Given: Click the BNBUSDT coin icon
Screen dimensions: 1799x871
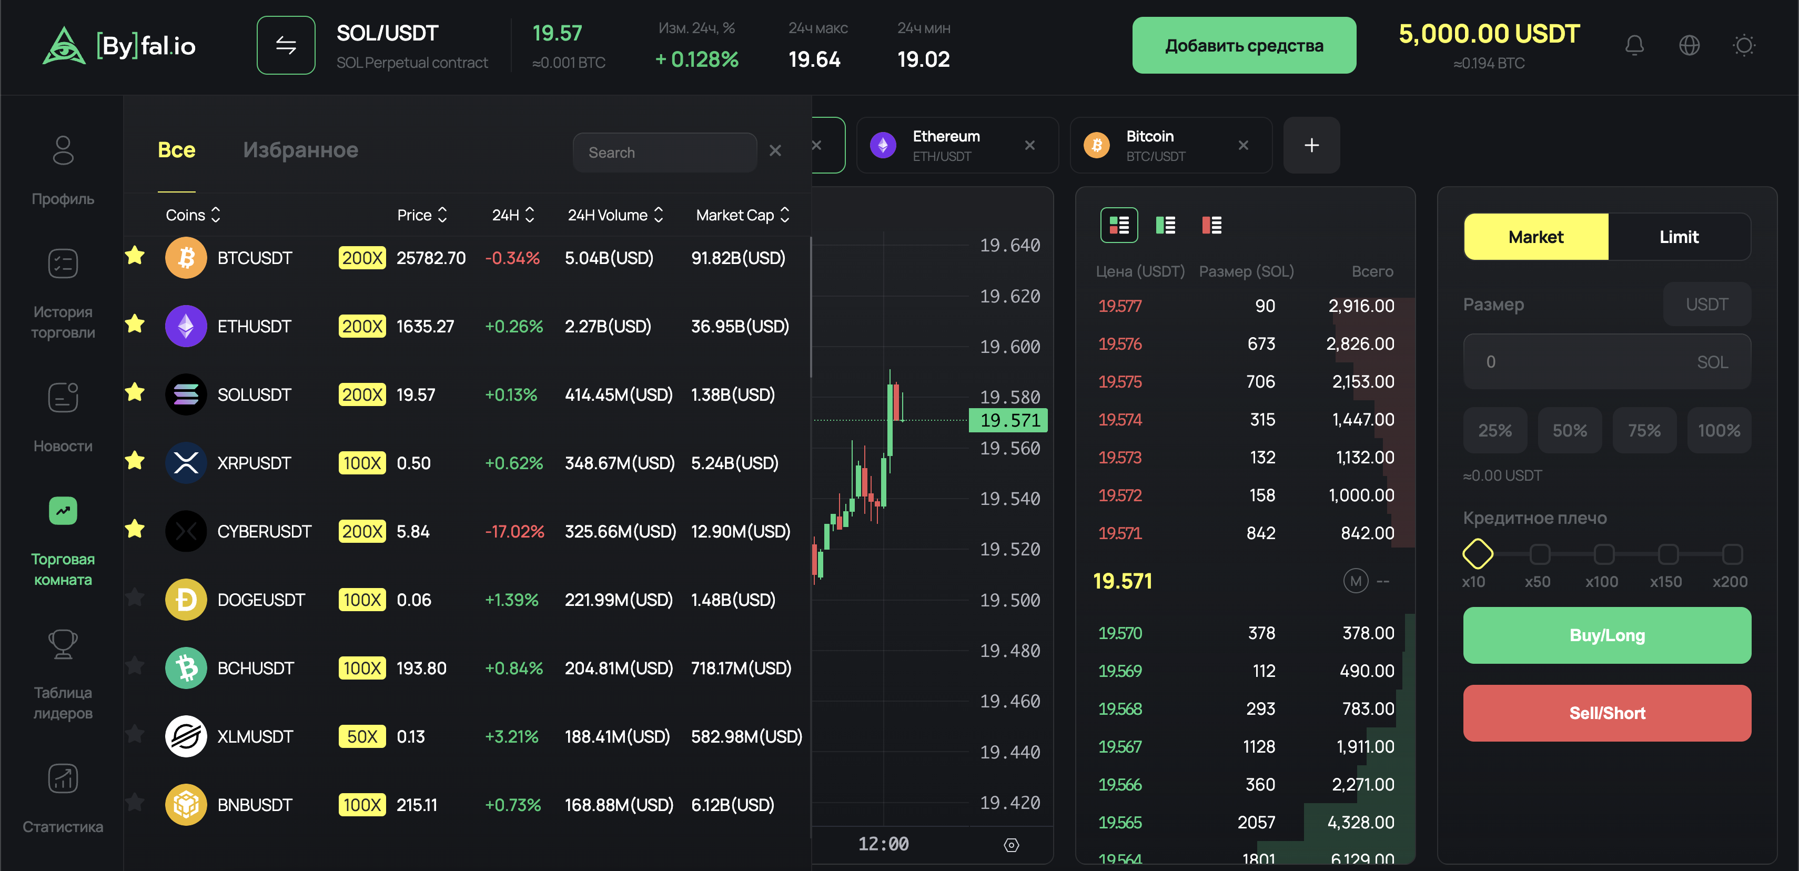Looking at the screenshot, I should 186,805.
